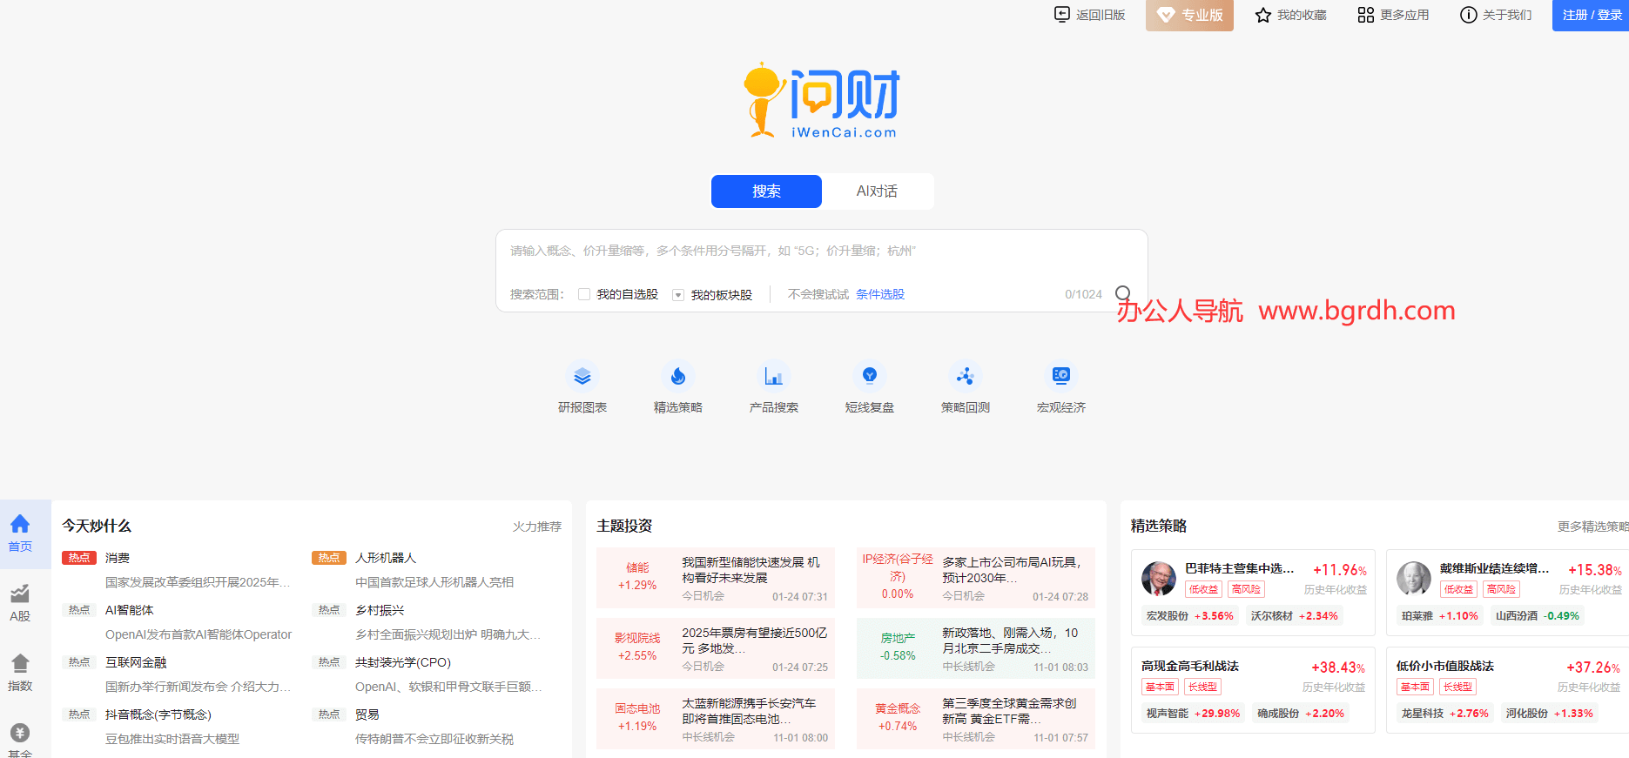Open 更多应用 grid icon
This screenshot has width=1629, height=758.
coord(1366,15)
